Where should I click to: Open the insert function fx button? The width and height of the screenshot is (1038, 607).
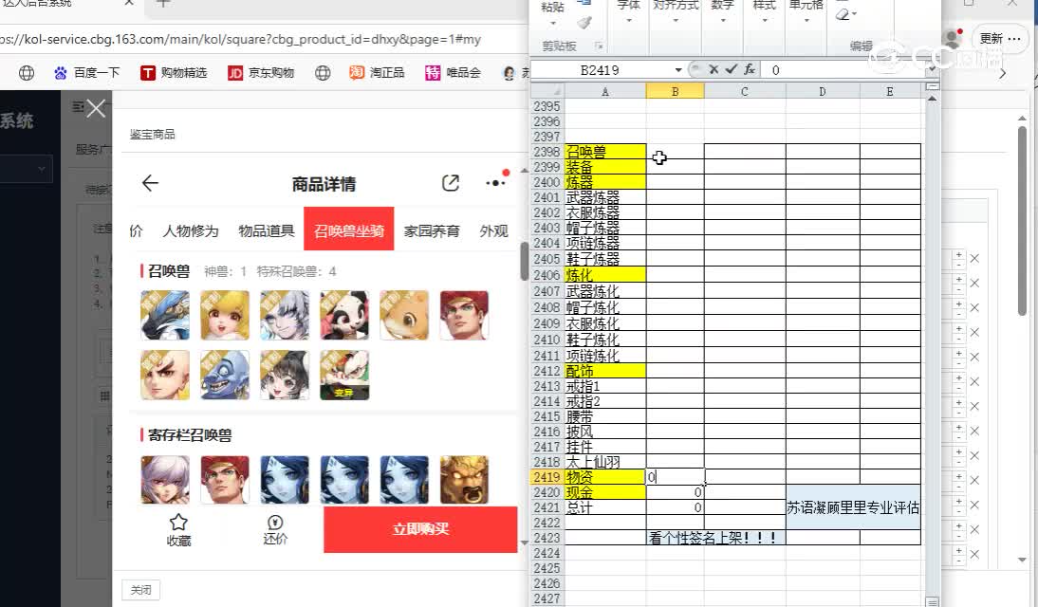pyautogui.click(x=750, y=69)
